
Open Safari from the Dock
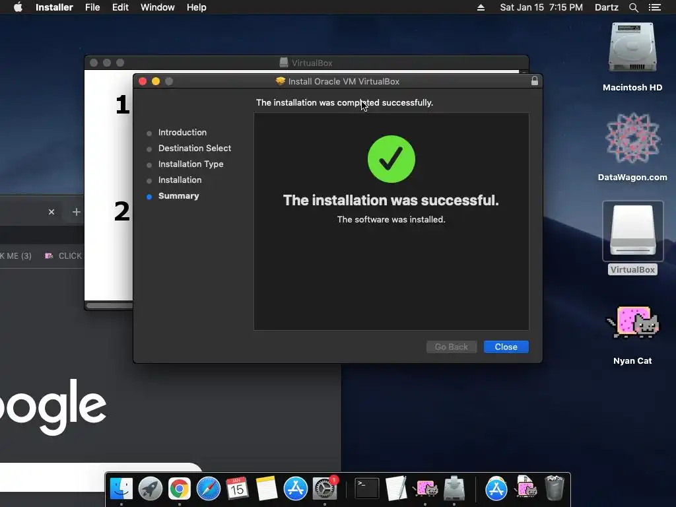point(208,489)
